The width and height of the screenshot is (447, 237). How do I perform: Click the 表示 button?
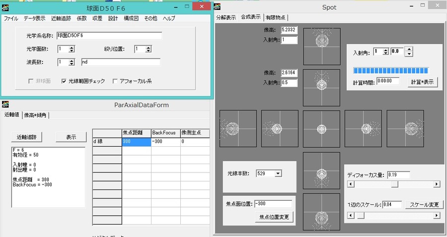(x=71, y=137)
